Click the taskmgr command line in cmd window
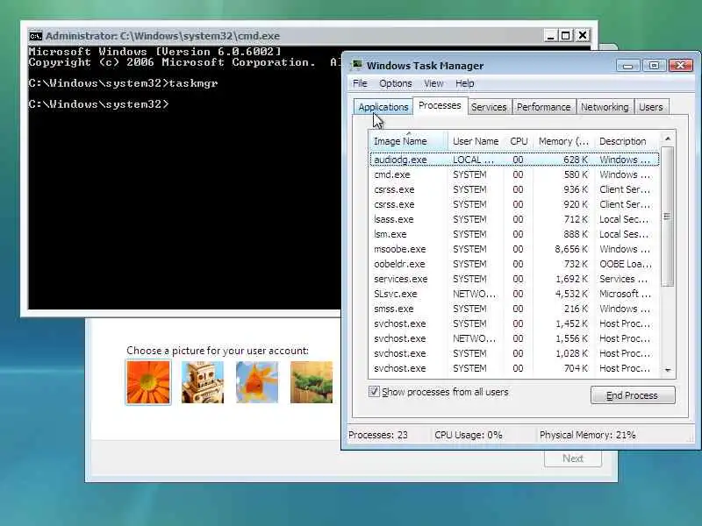 [x=123, y=83]
